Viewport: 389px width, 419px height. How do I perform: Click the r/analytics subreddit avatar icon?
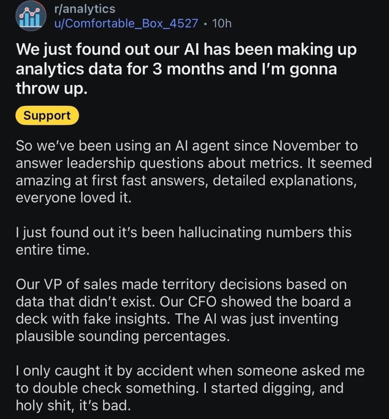(x=29, y=16)
